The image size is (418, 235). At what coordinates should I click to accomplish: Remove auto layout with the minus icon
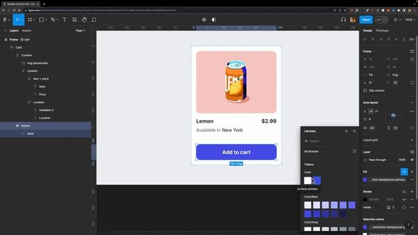click(x=412, y=102)
